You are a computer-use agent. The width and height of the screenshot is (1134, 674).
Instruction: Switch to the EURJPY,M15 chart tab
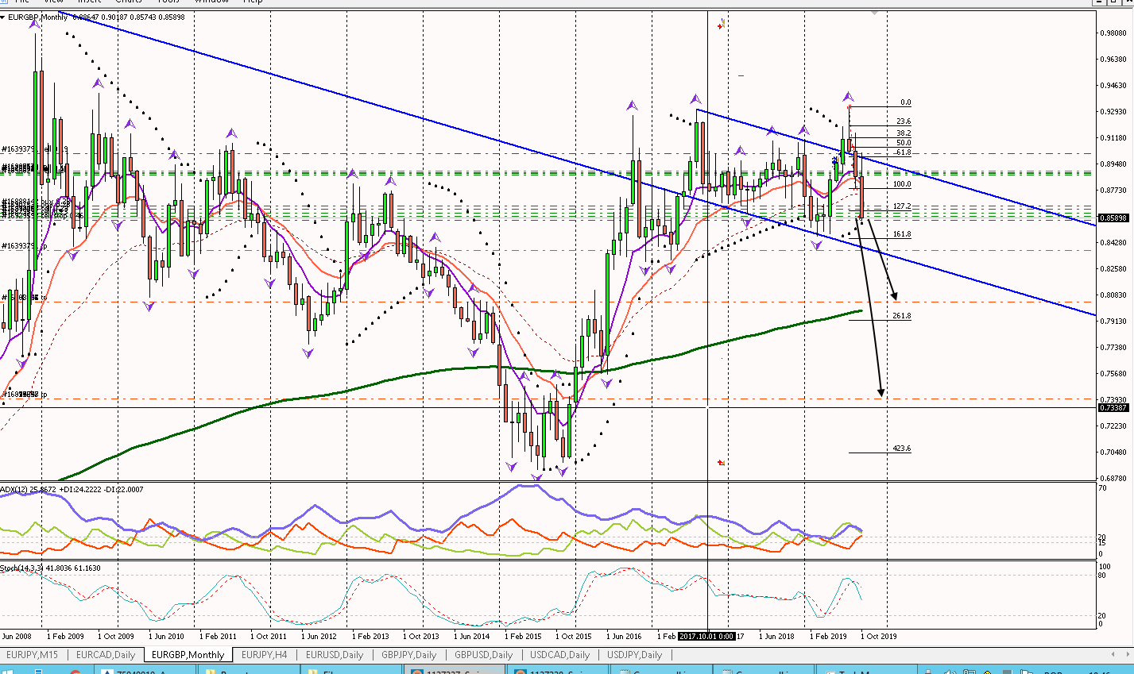[32, 655]
